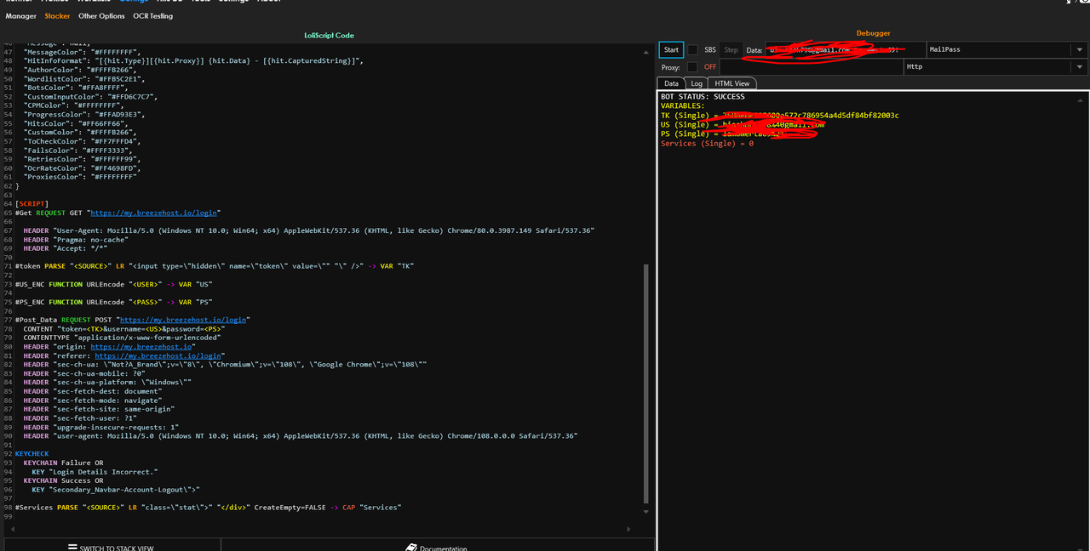
Task: Toggle the Proxy checkbox
Action: (692, 67)
